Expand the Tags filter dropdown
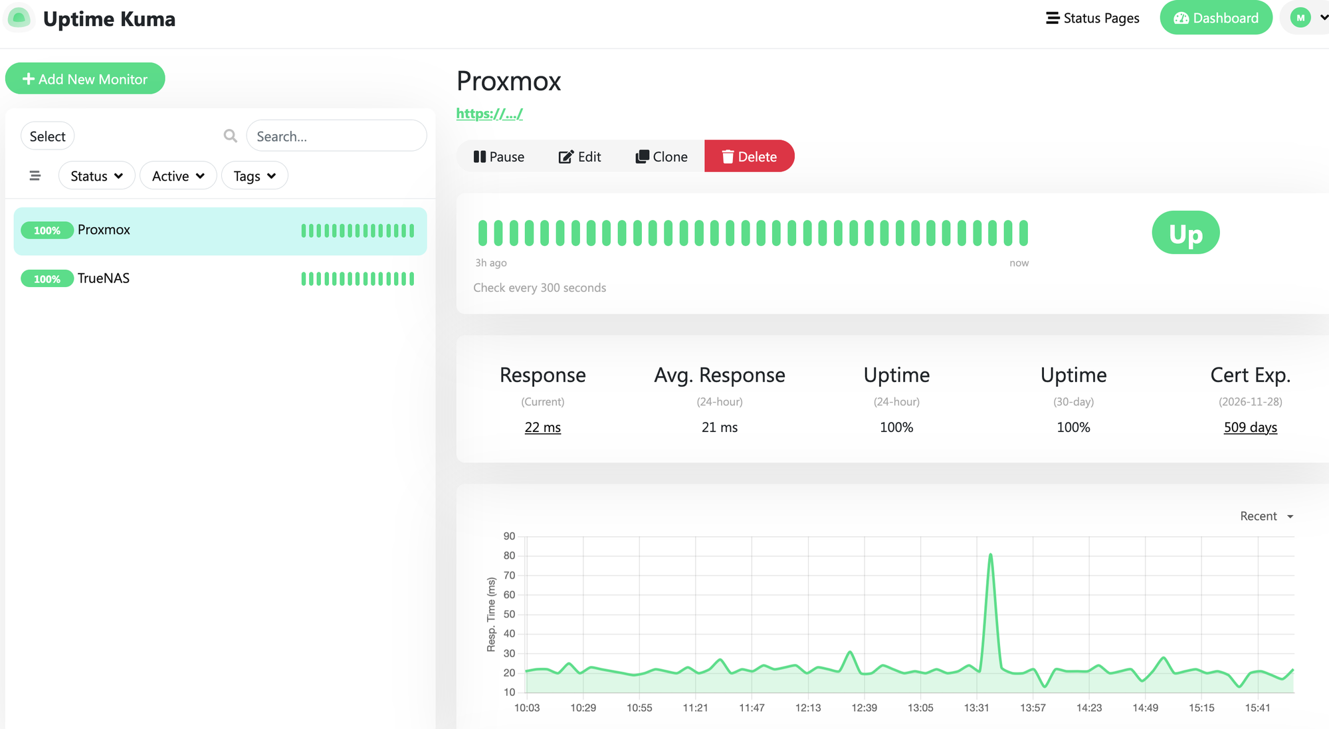This screenshot has height=729, width=1329. coord(255,175)
